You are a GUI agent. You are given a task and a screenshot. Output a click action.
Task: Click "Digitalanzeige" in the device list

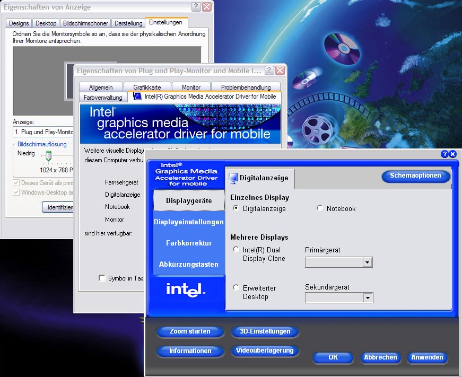tap(123, 195)
